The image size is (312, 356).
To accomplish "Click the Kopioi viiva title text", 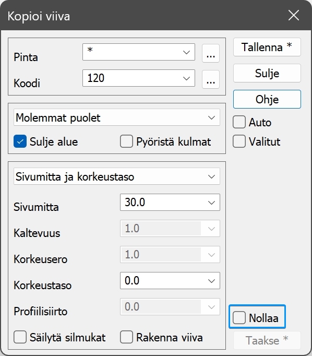I will (x=39, y=16).
